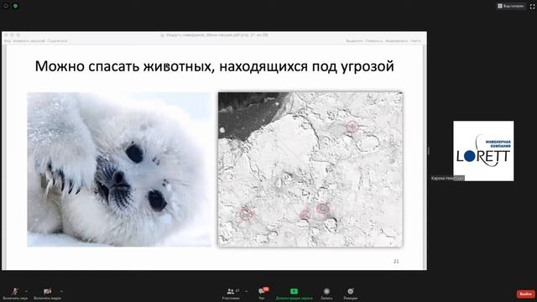This screenshot has height=302, width=537.
Task: Click the participant name label under LORETT
Action: [x=447, y=179]
